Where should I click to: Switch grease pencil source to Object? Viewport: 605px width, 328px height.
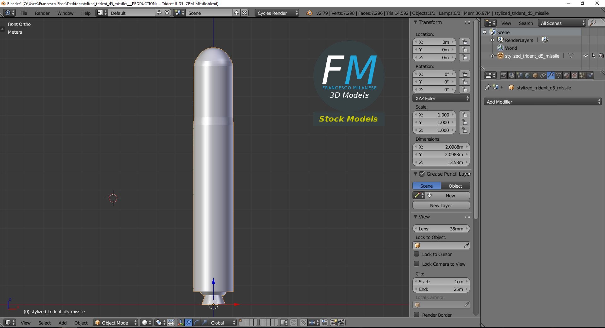(x=455, y=186)
